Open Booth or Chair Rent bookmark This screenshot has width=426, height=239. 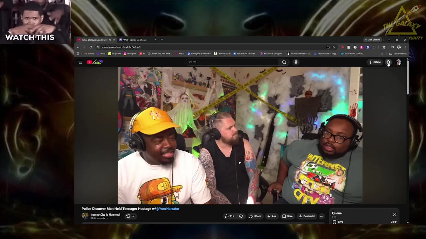(x=160, y=53)
